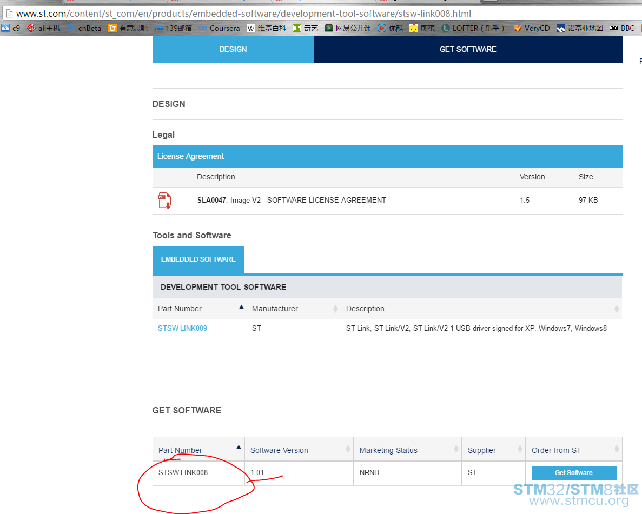Click the 97 KB size value

tap(588, 200)
